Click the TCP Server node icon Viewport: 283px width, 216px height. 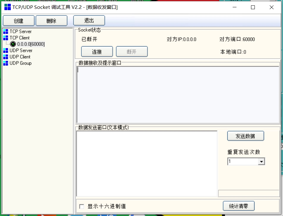(6, 32)
